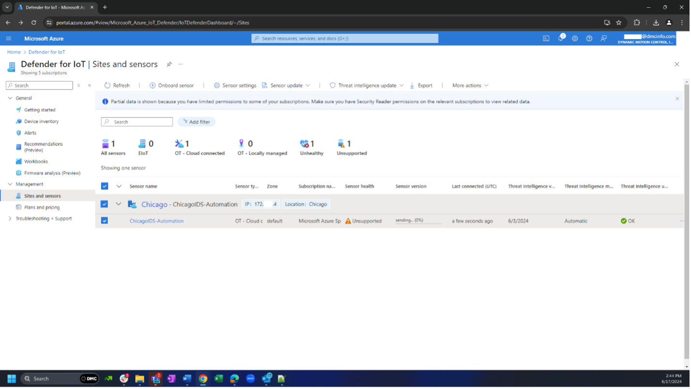The height and width of the screenshot is (389, 691).
Task: Uncheck the Chicago site group checkbox
Action: 104,204
